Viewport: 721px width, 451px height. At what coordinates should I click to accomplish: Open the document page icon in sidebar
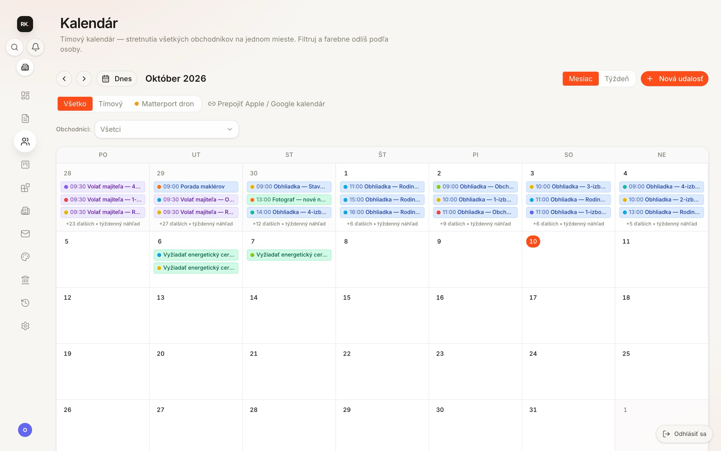coord(25,118)
